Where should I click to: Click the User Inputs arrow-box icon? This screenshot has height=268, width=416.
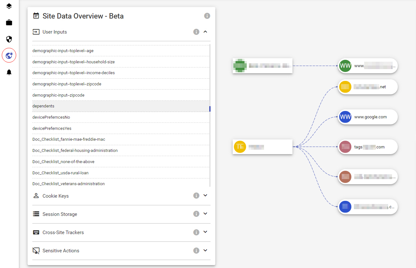tap(36, 32)
